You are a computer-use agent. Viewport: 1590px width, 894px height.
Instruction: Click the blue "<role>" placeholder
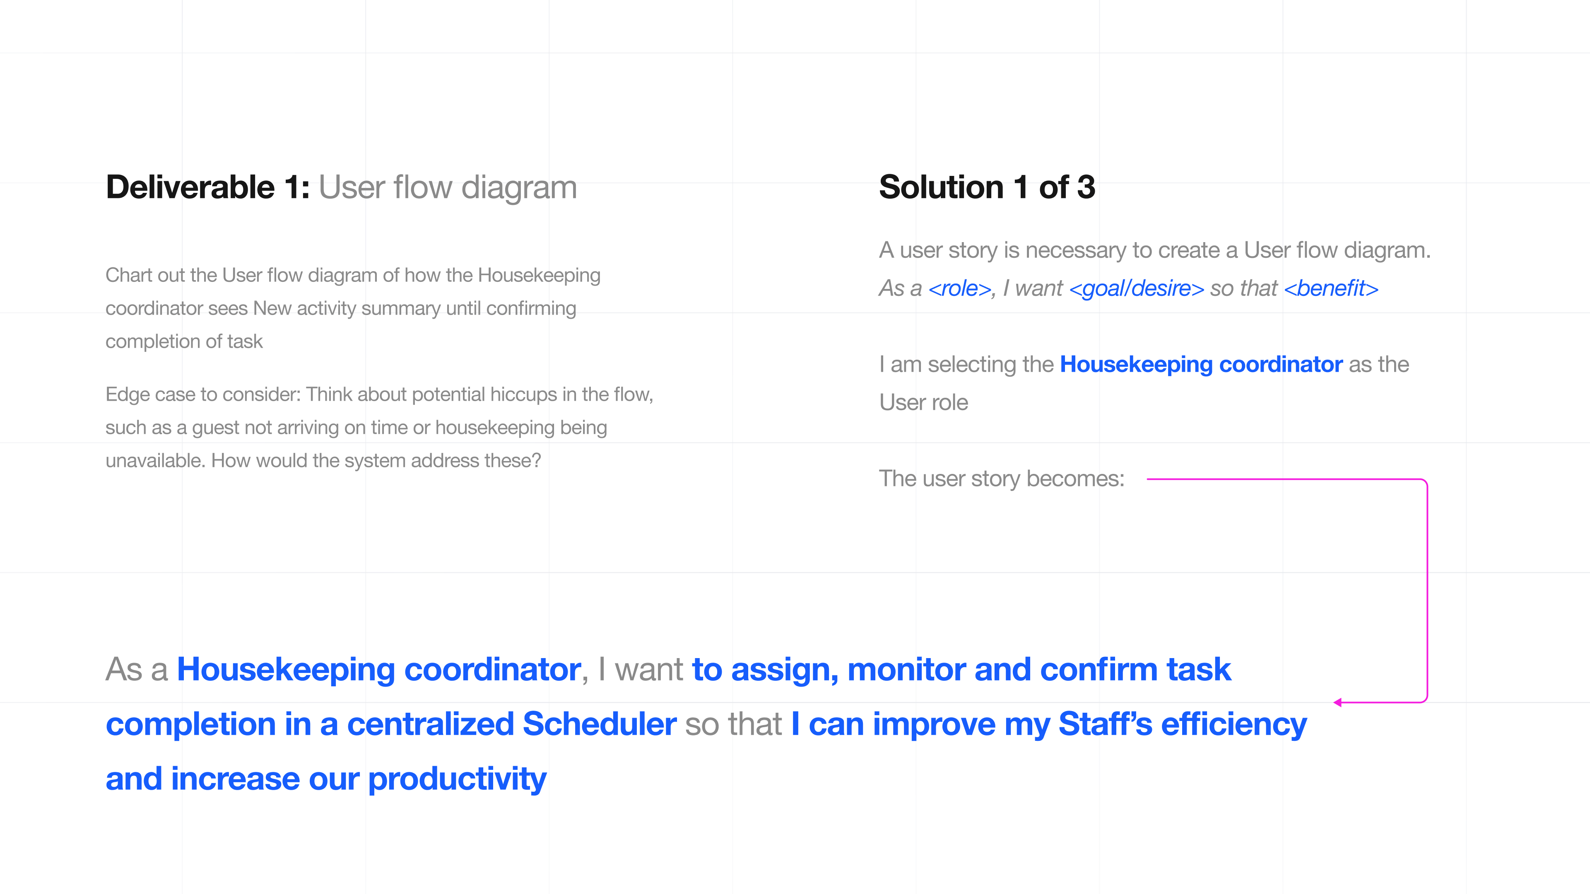[x=960, y=288]
